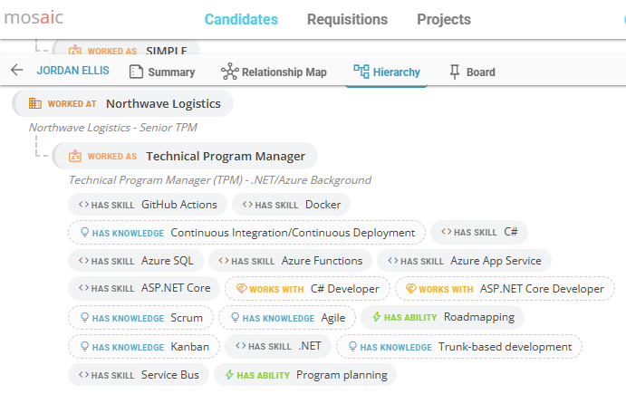
Task: Click the partially hidden WORKED AS node
Action: pos(126,48)
